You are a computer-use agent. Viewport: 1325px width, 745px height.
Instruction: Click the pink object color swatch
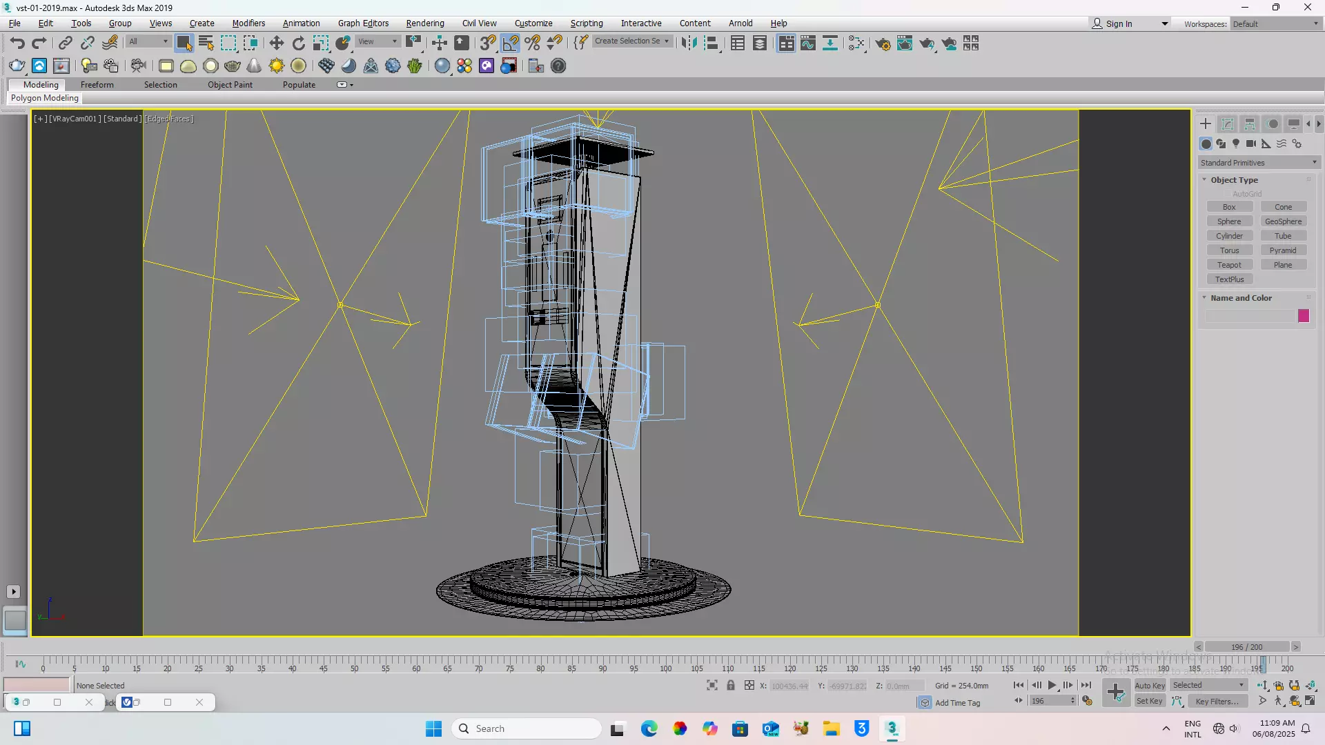1303,316
